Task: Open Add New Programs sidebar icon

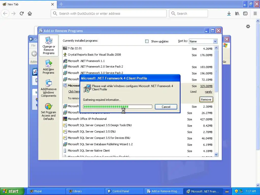Action: tap(48, 67)
